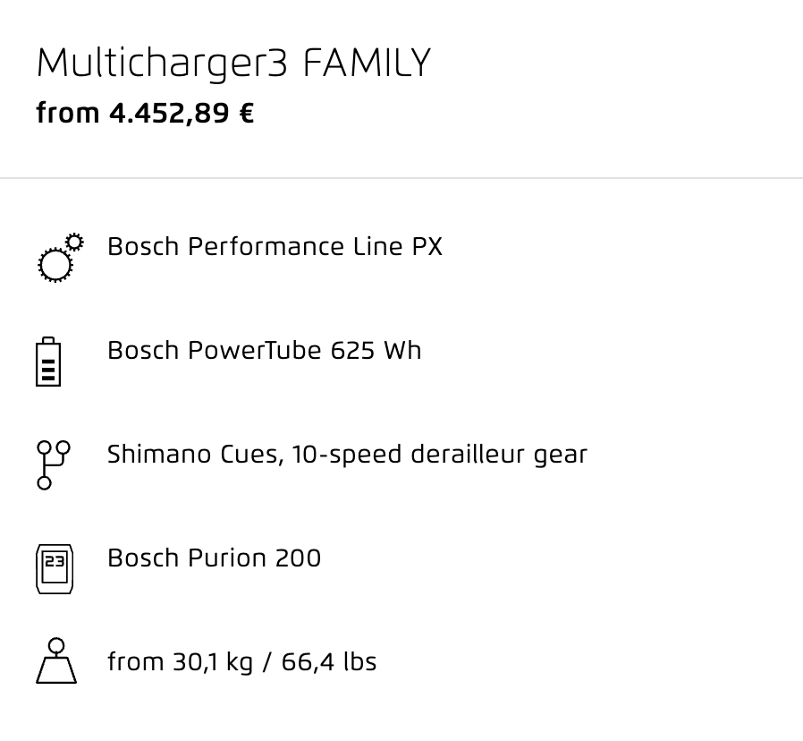
Task: Click the euro symbol in the price
Action: 246,113
